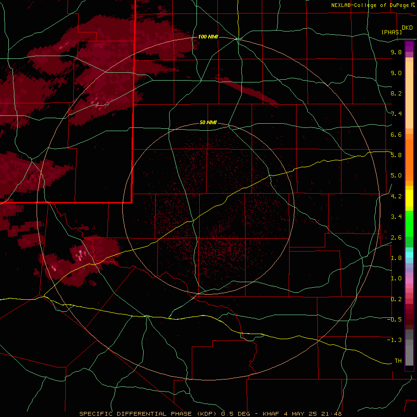Select the 6.6 scale value
The image size is (417, 417).
pos(396,134)
